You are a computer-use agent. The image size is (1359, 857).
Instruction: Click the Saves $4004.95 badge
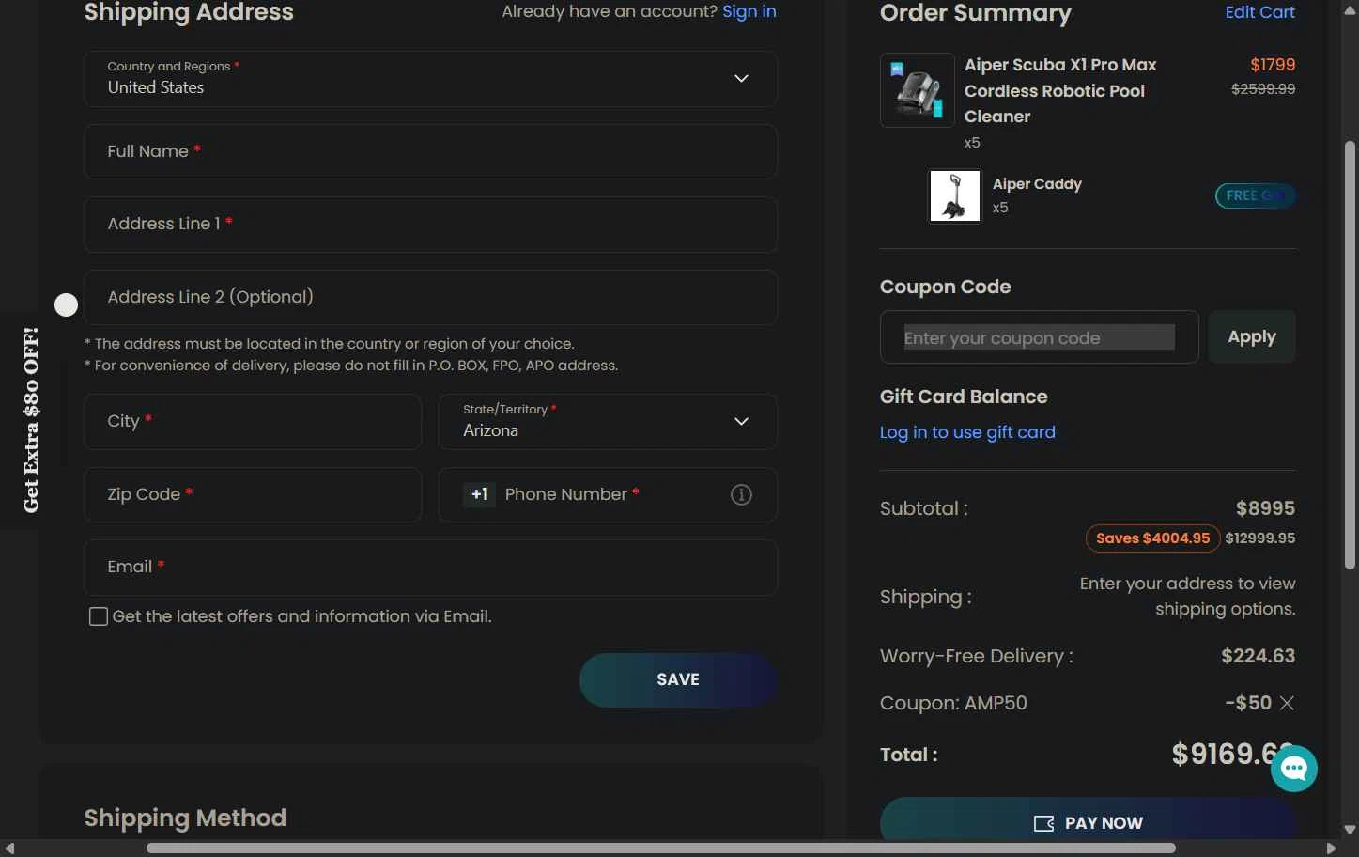(x=1152, y=538)
